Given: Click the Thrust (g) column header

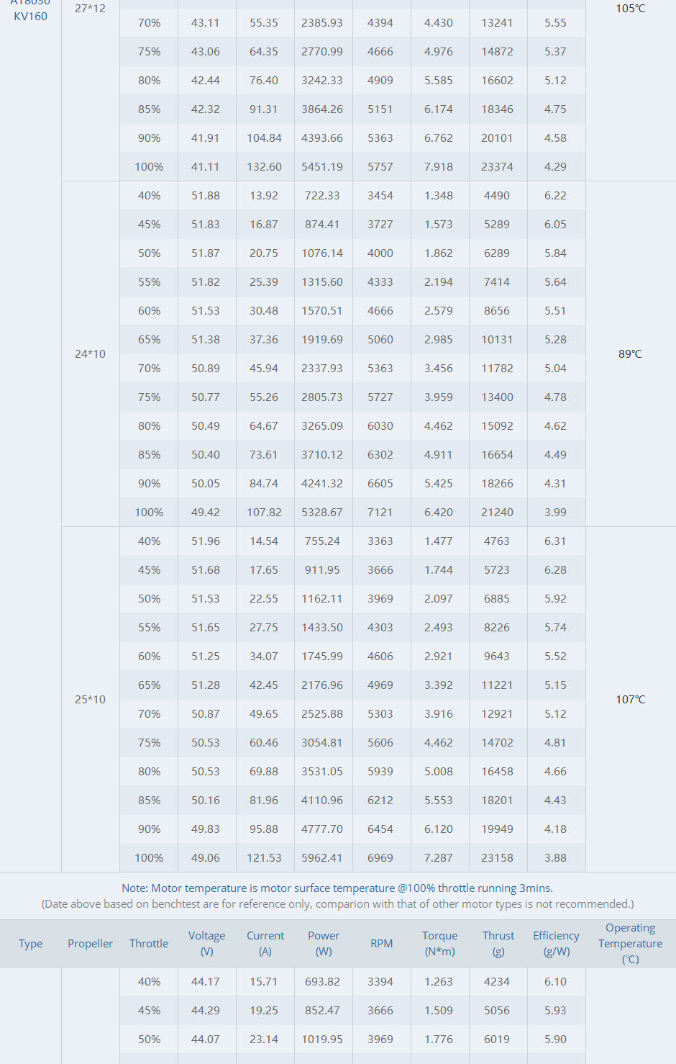Looking at the screenshot, I should tap(498, 943).
